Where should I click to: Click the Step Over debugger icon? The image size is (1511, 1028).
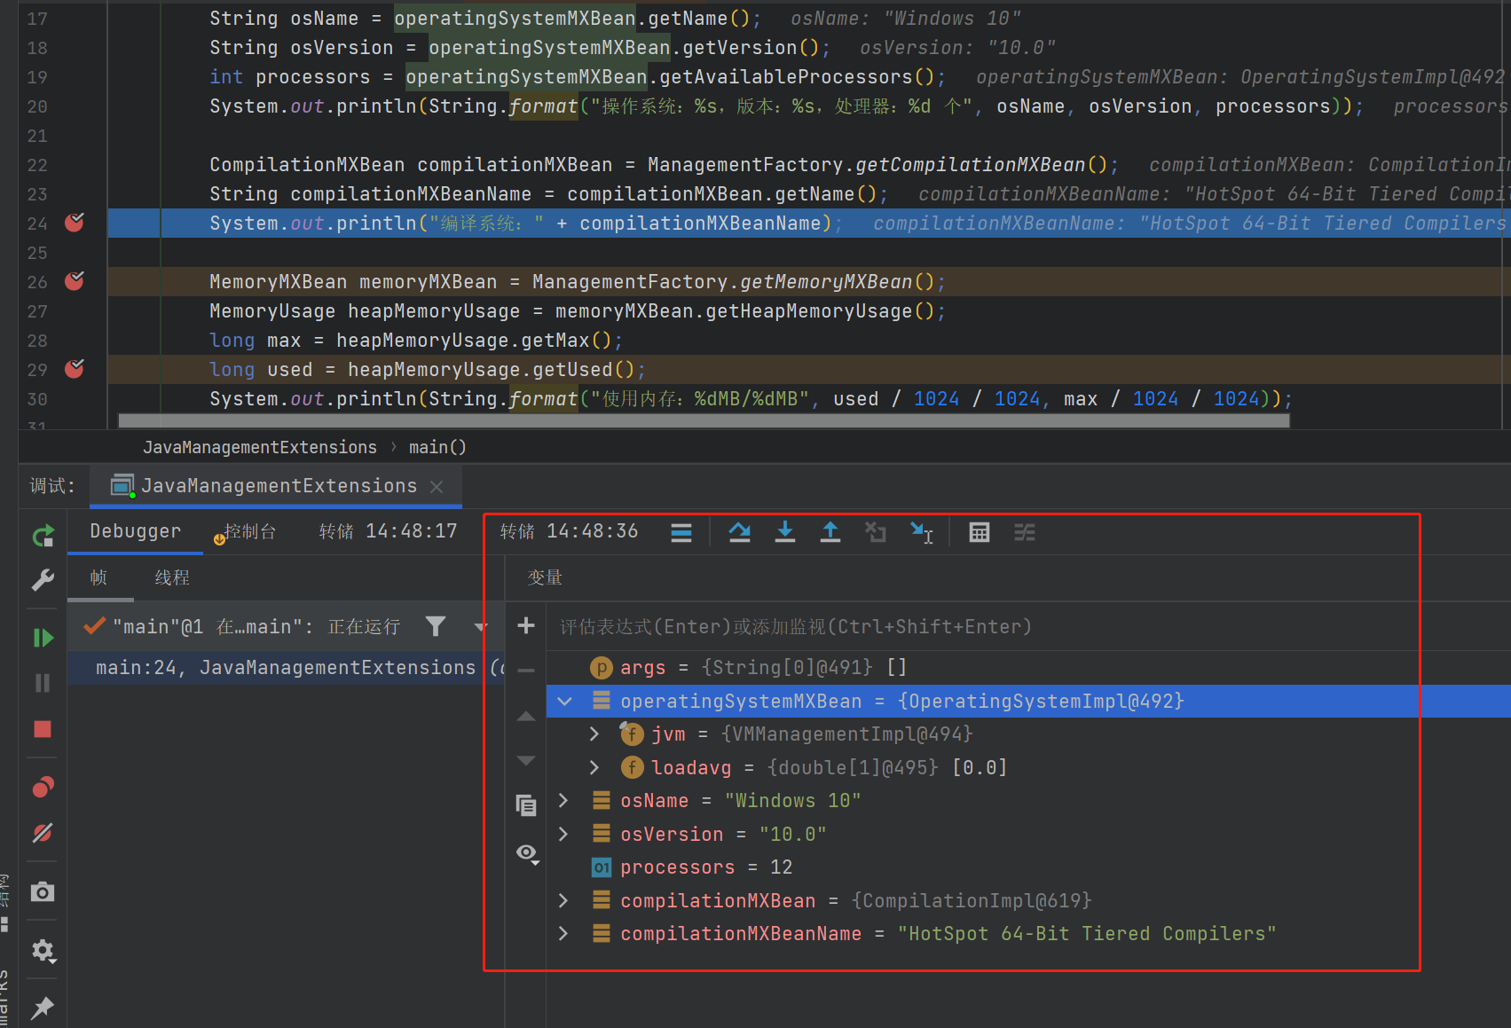740,531
